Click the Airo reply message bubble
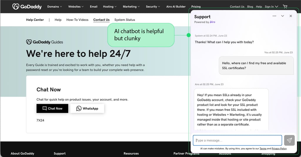The width and height of the screenshot is (301, 157). coord(231,109)
